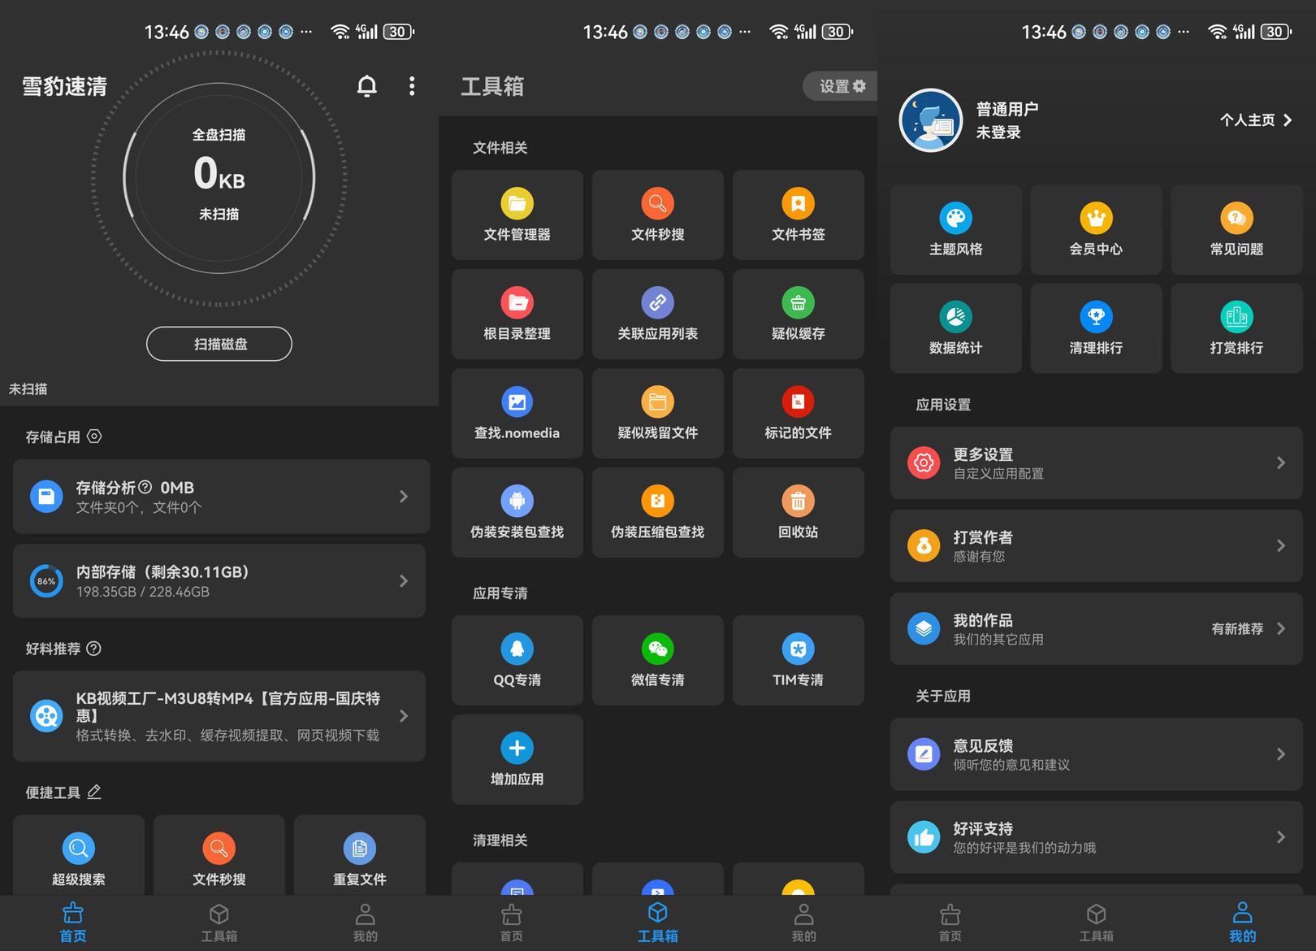The height and width of the screenshot is (951, 1316).
Task: Select the blue highlighted 工具箱 bottom tab
Action: pyautogui.click(x=657, y=922)
